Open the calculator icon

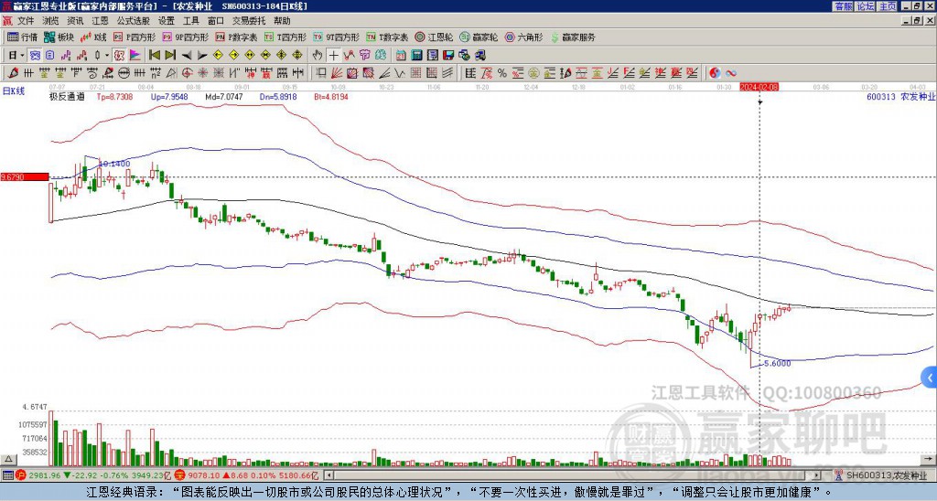coord(416,56)
